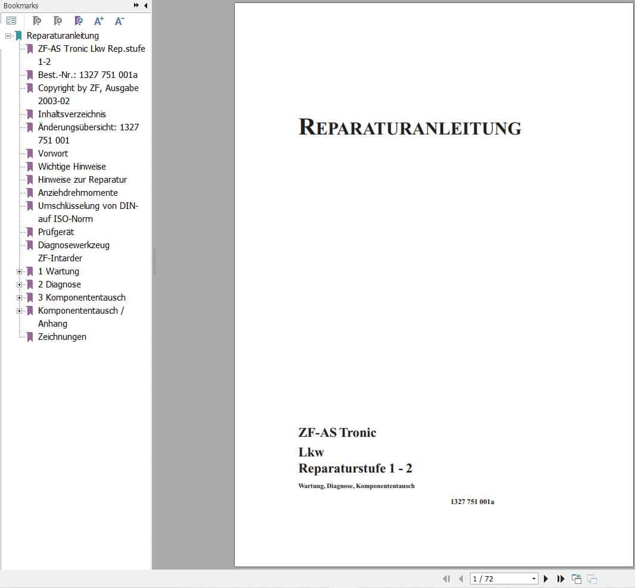
Task: Click bookmark icon beside Anziehdrehmomente
Action: 30,193
